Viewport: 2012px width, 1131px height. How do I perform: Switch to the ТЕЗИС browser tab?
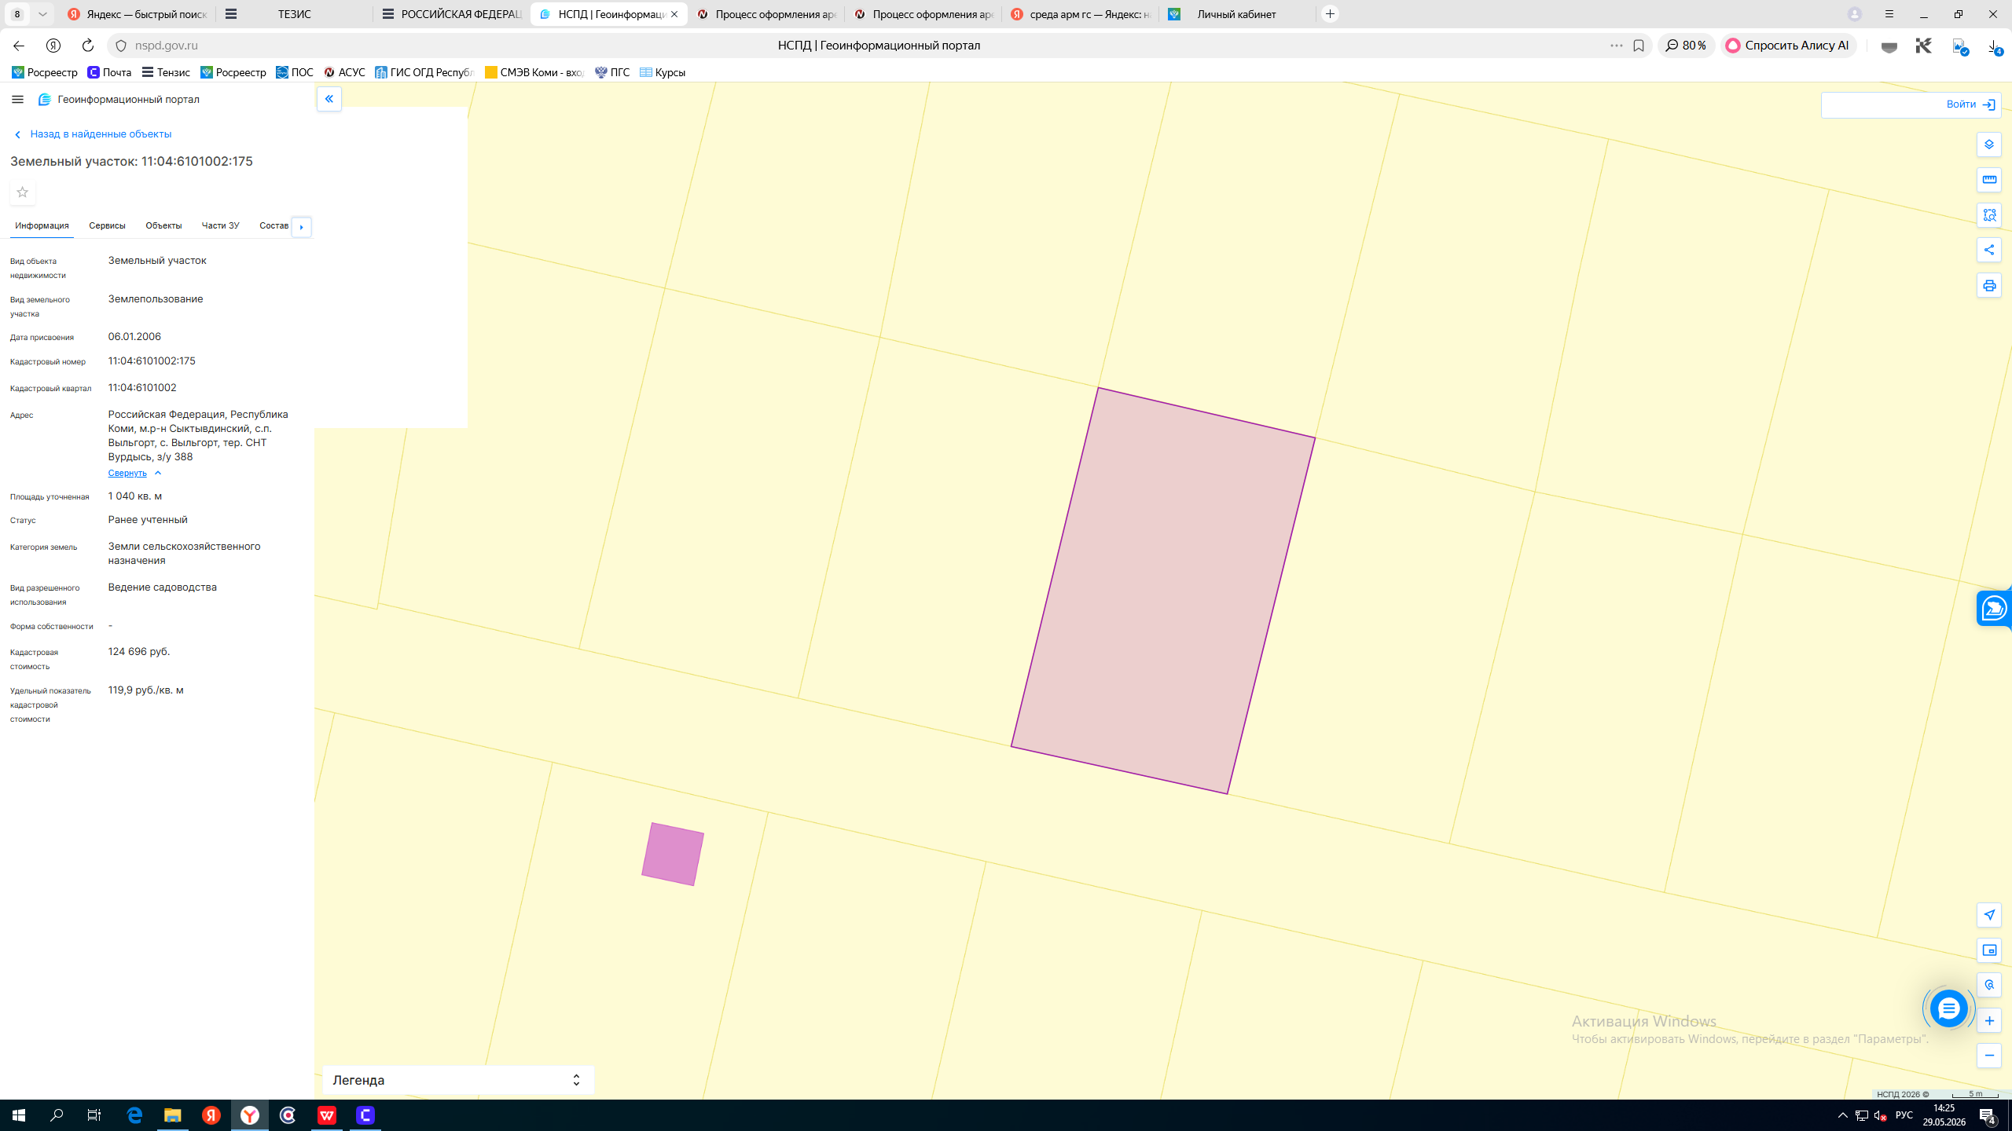pos(294,14)
